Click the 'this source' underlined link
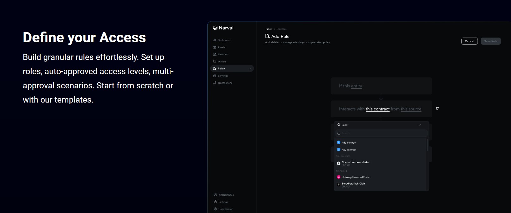The width and height of the screenshot is (511, 213). pyautogui.click(x=411, y=109)
